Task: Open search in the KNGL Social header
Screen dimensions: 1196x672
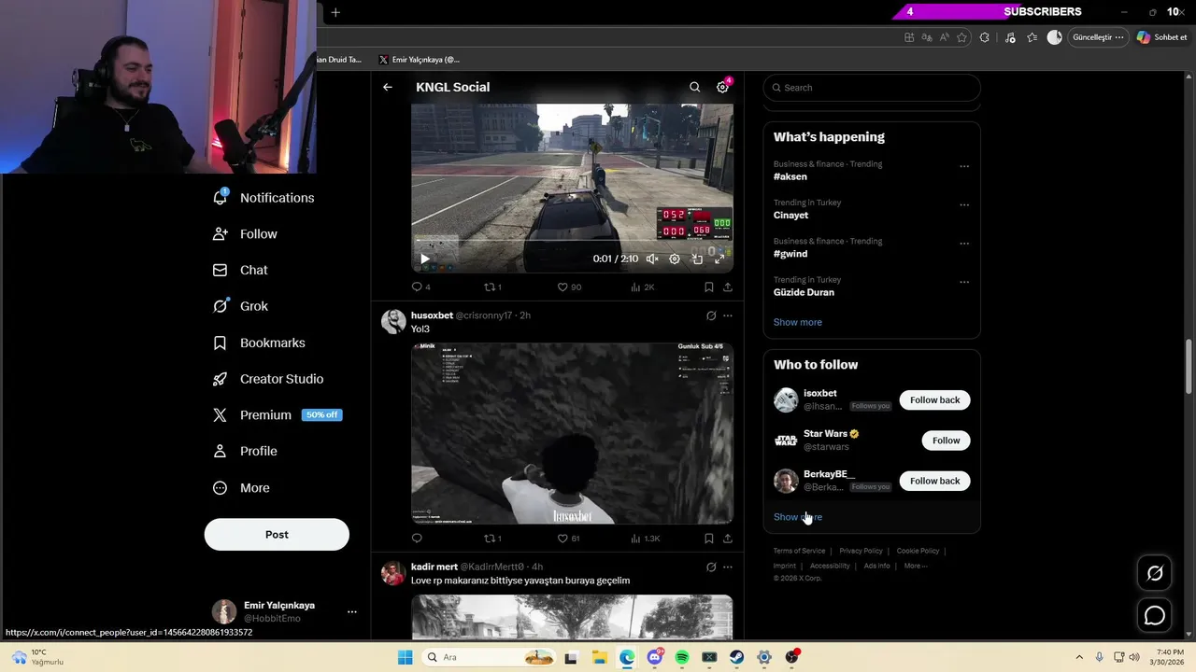Action: coord(694,87)
